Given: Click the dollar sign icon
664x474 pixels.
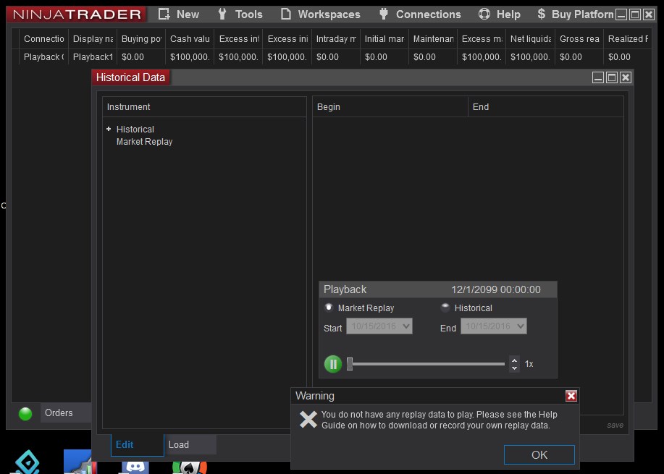Looking at the screenshot, I should point(541,14).
